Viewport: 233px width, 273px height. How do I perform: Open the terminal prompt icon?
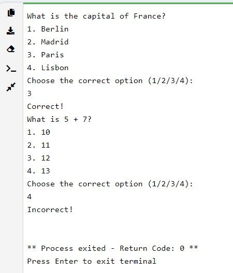point(11,69)
